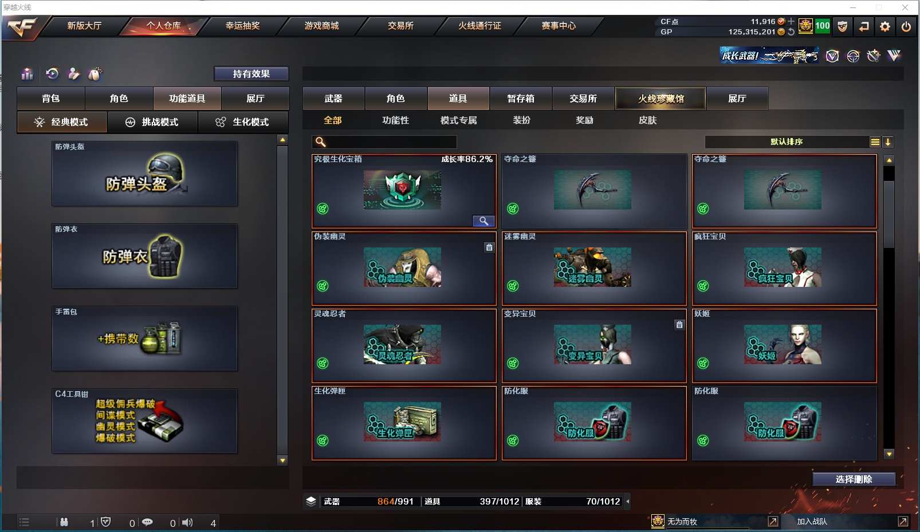Open the chat bubble icon in bottom bar
The image size is (920, 532).
pyautogui.click(x=147, y=522)
